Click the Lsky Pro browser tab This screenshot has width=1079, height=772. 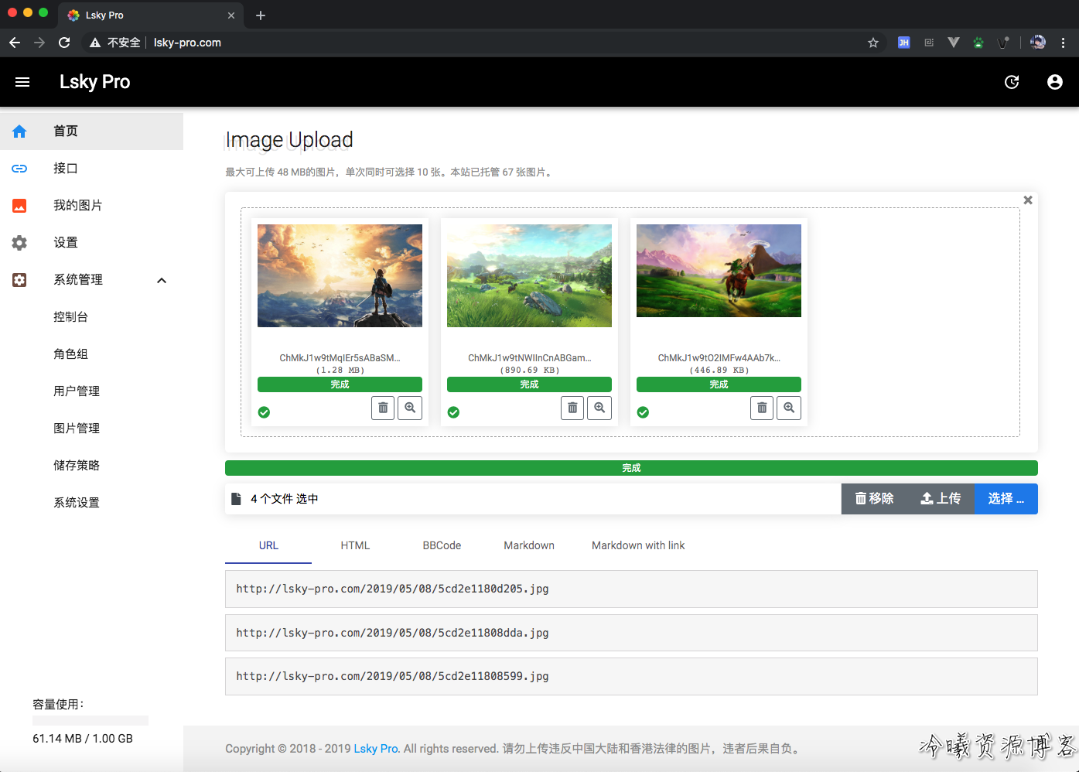152,15
